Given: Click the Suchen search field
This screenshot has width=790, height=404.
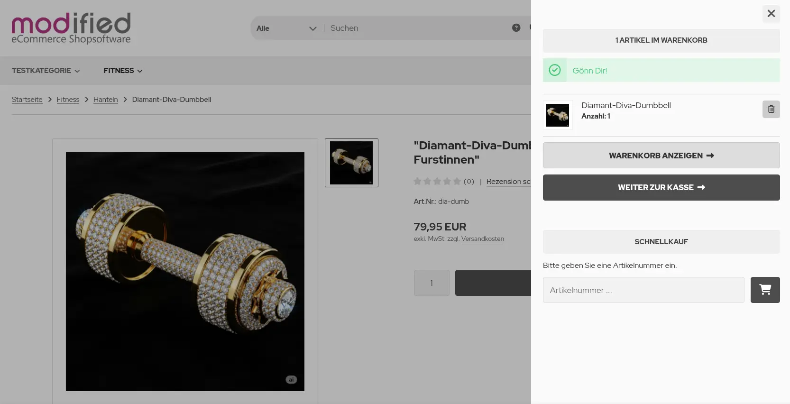Looking at the screenshot, I should coord(417,28).
